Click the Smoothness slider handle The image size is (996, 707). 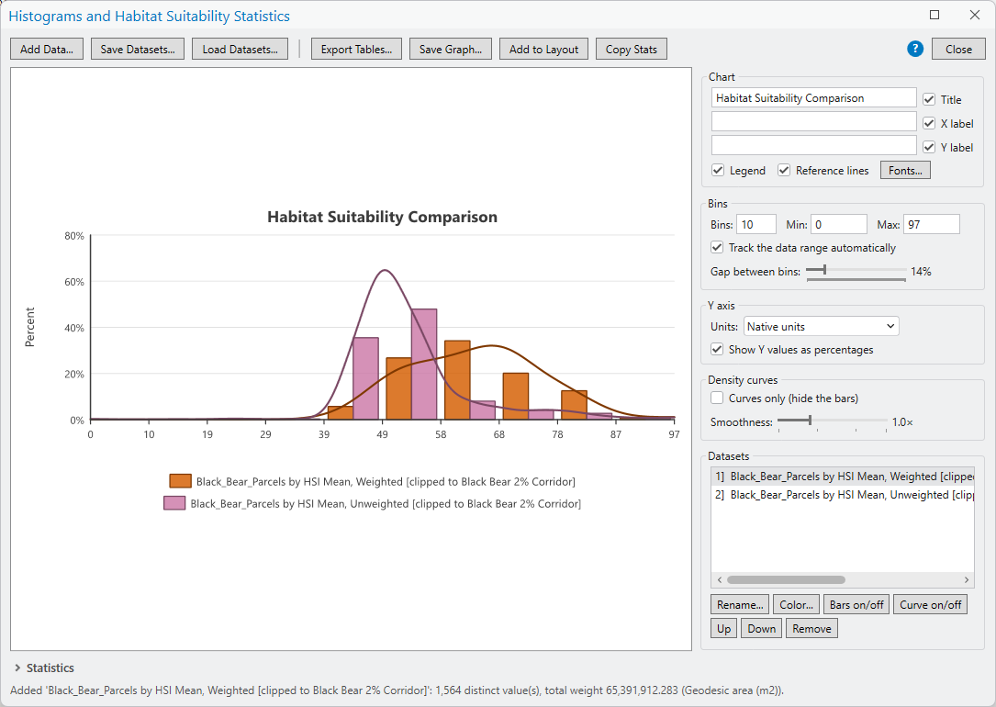point(810,420)
